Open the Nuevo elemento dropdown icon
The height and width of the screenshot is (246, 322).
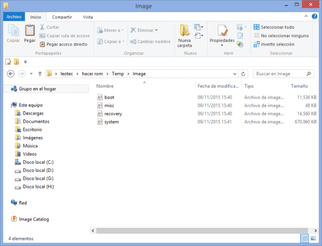(x=199, y=27)
